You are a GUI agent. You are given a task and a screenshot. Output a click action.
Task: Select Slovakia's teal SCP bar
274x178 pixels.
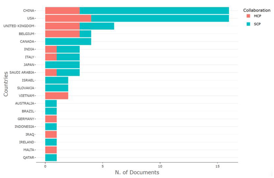[x=57, y=88]
